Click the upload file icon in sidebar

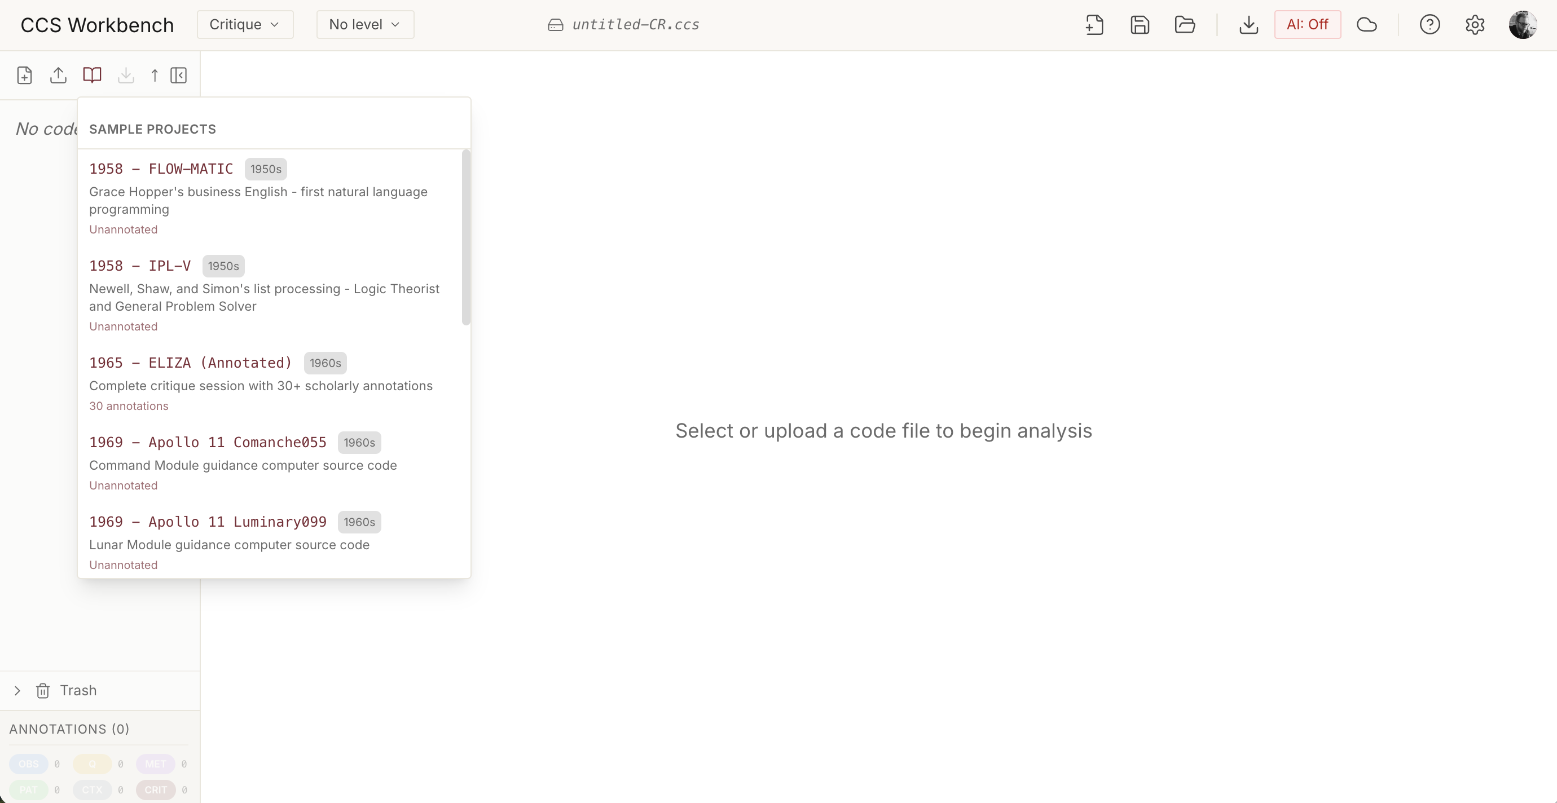(x=58, y=76)
